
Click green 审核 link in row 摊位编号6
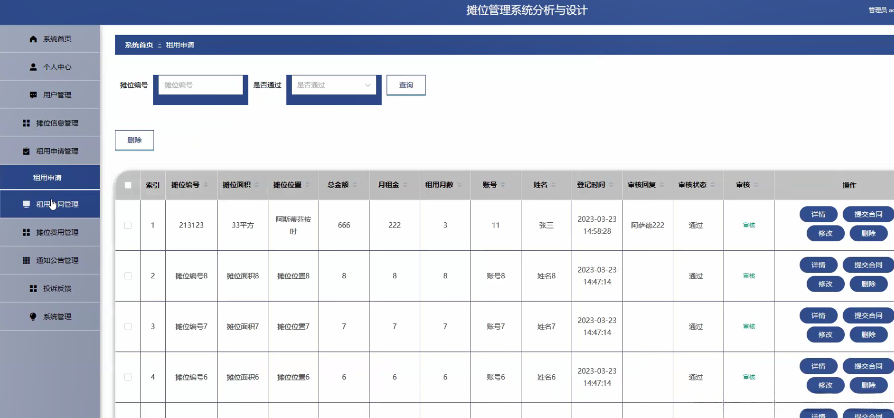749,377
